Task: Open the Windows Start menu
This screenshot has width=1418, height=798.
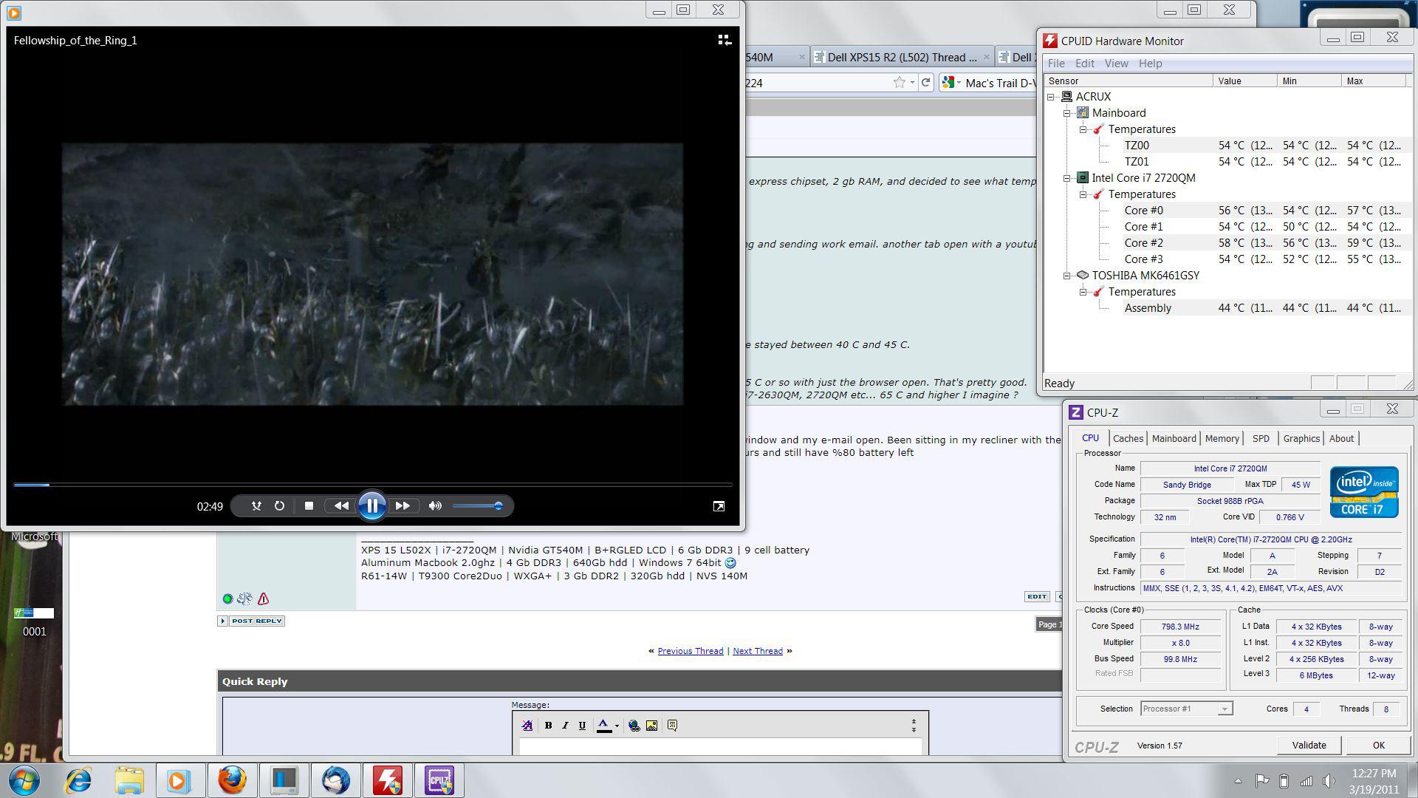Action: pos(24,780)
